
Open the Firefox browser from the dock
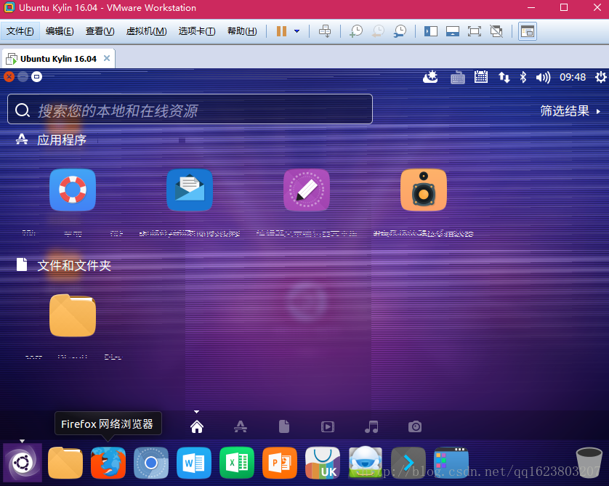click(x=108, y=462)
